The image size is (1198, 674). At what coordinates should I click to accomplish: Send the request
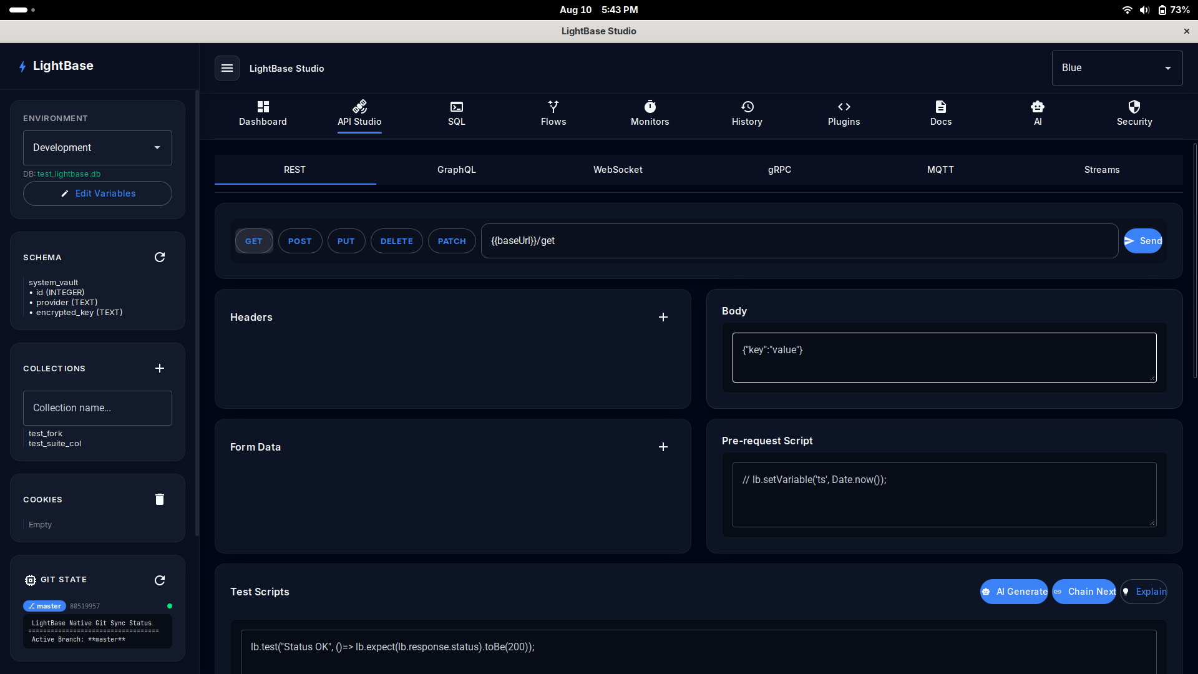coord(1143,241)
